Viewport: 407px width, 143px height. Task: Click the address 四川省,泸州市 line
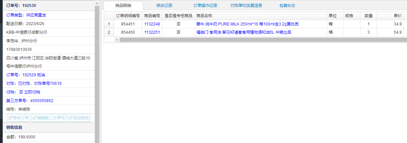[49, 62]
